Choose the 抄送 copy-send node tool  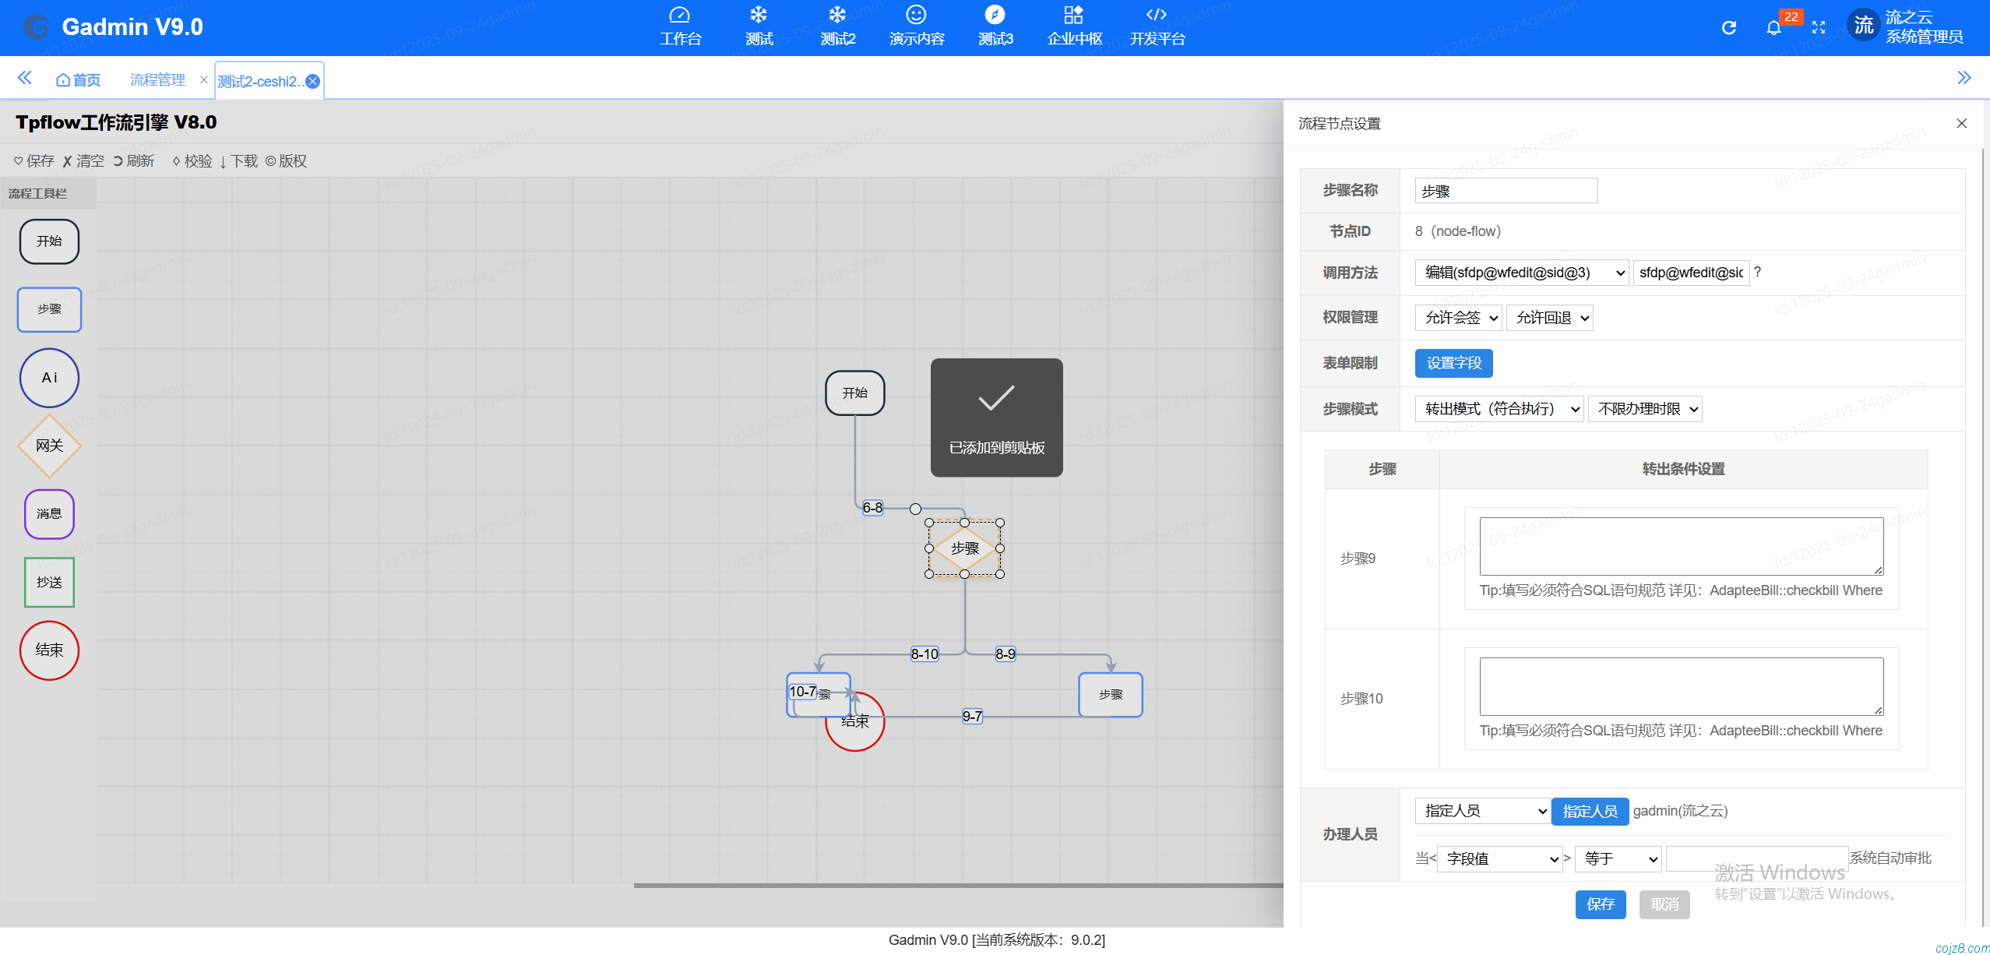click(x=49, y=582)
